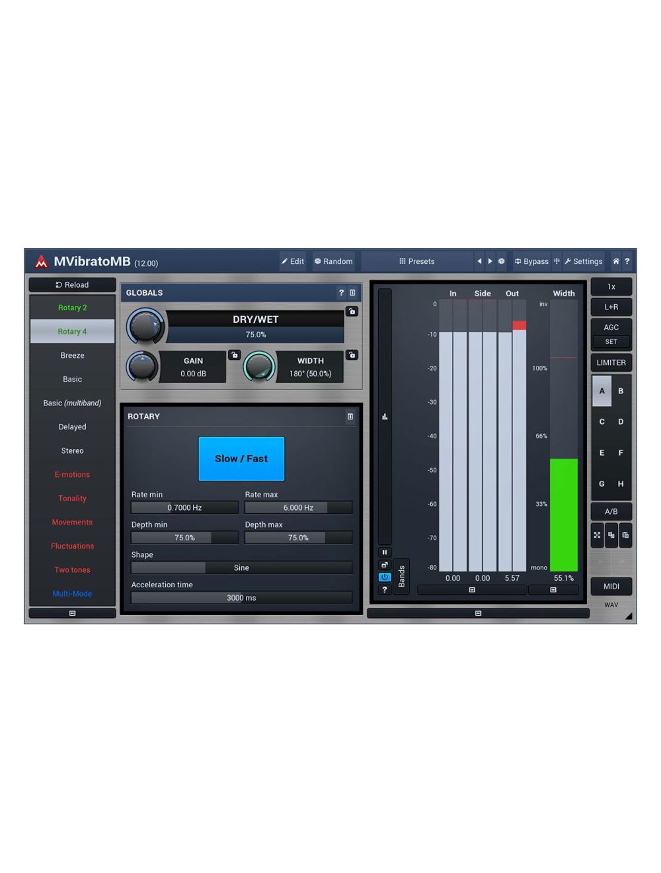Viewport: 661px width, 873px height.
Task: Open the Presets dropdown
Action: point(416,261)
